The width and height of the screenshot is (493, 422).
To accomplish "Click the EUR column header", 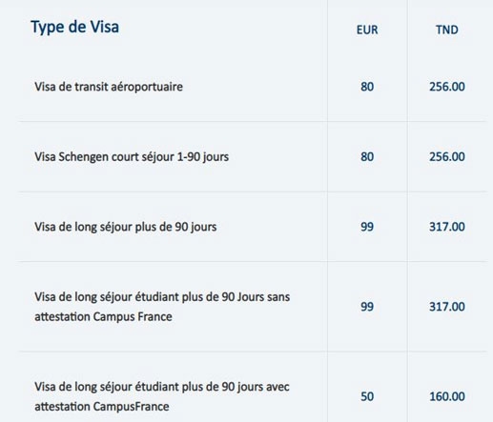I will click(367, 30).
